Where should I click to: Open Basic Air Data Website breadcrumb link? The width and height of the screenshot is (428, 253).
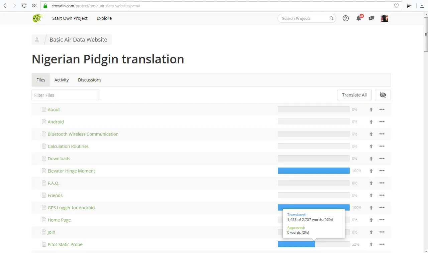click(78, 39)
